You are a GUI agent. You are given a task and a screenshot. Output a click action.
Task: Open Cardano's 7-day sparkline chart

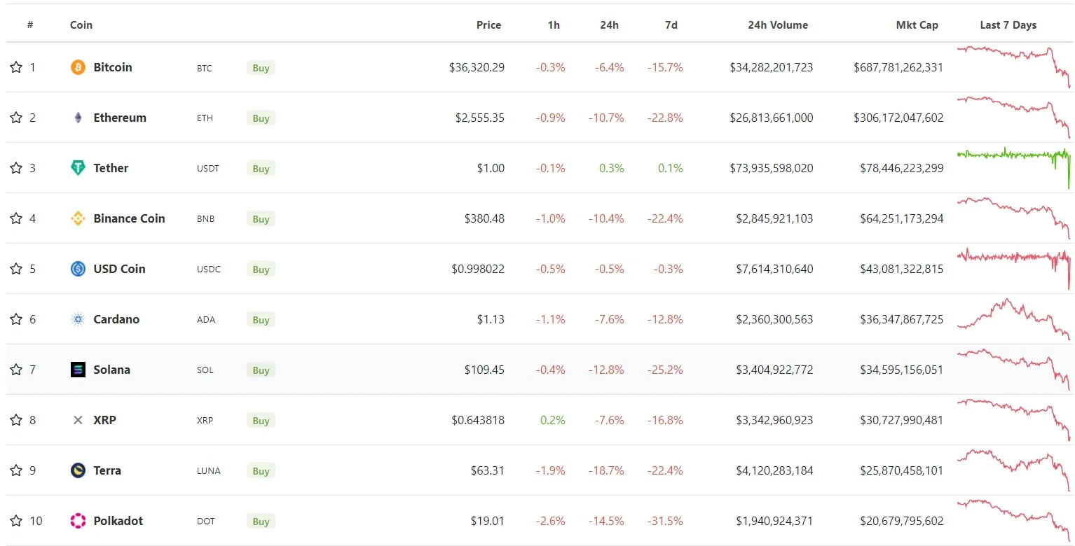(x=1013, y=319)
